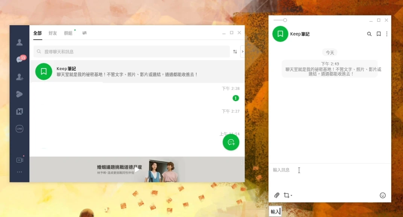403x217 pixels.
Task: Open the Keep bookmark icon in chat header
Action: click(379, 34)
